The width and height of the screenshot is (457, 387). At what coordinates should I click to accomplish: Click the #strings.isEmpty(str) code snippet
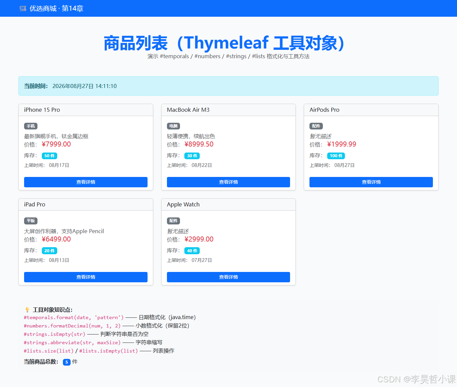click(55, 334)
